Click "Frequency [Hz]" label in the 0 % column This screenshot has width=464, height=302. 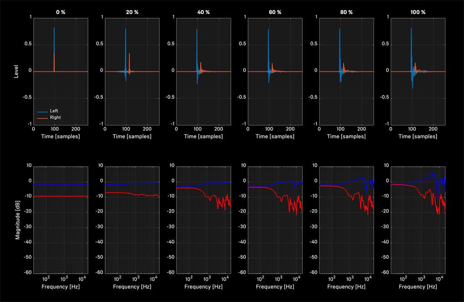[x=61, y=287]
